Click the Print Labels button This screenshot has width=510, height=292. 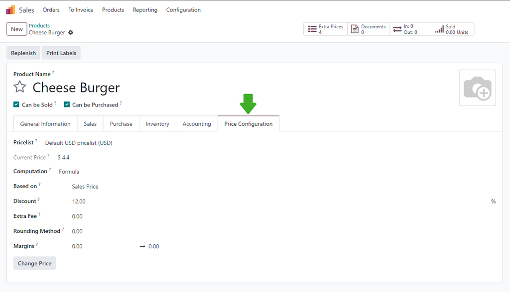(61, 53)
